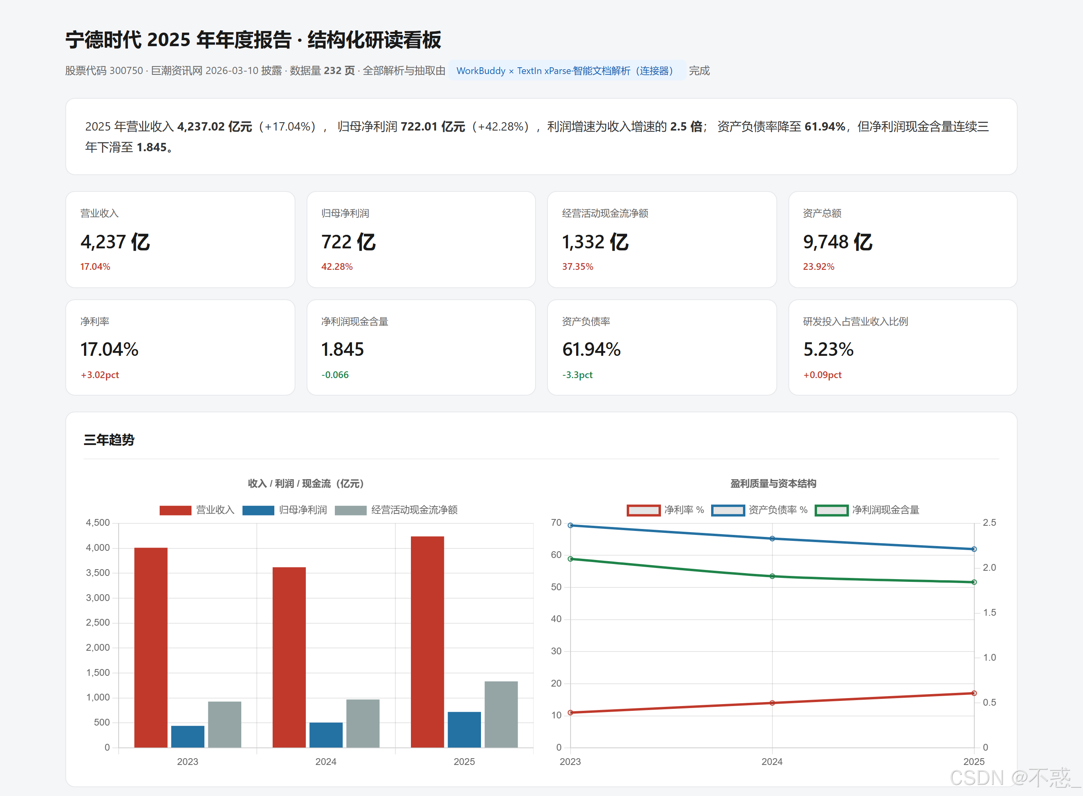
Task: Click the WorkBuddy × TextIn xParse connector tag
Action: [567, 71]
